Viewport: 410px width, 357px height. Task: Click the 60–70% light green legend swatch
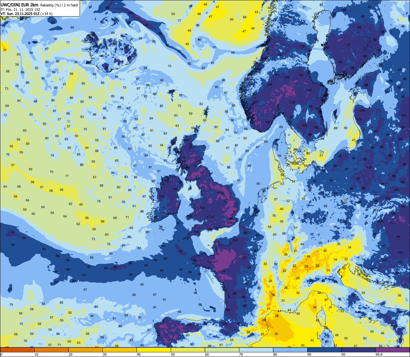click(x=222, y=350)
